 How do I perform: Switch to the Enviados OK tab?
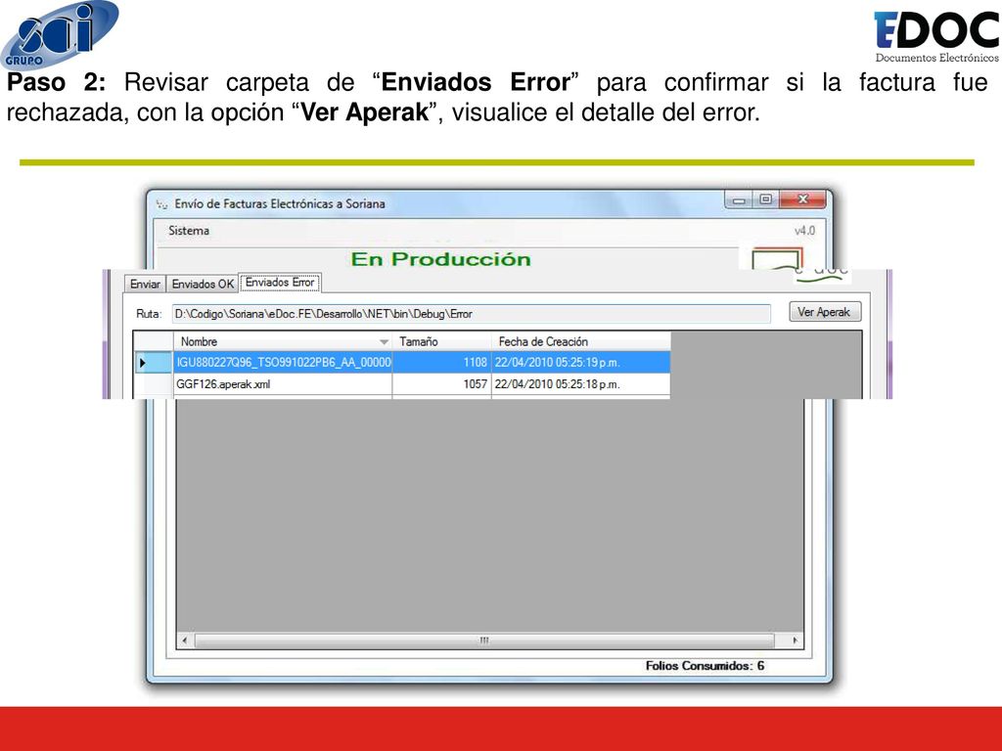tap(203, 285)
